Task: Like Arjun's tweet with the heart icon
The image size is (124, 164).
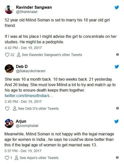Action: pos(7,158)
